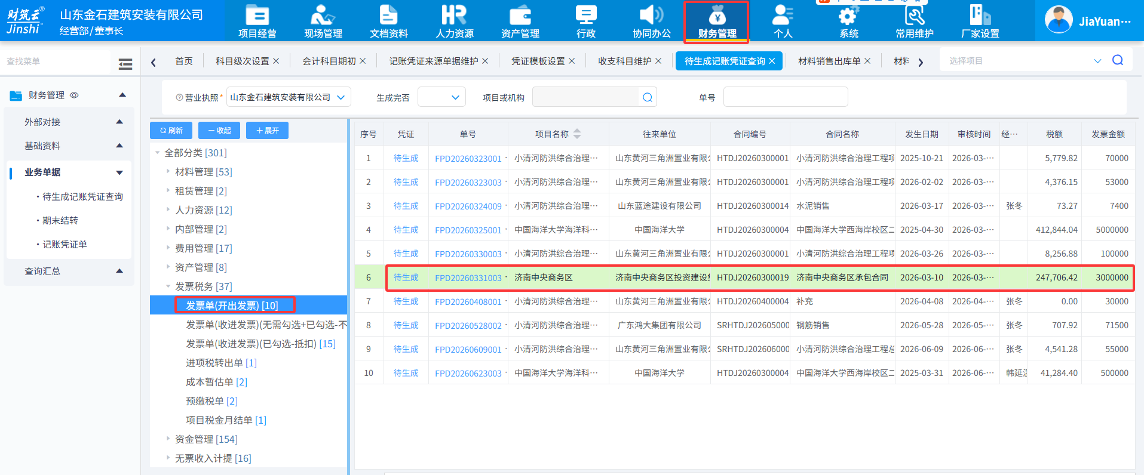Click the JiaYuan user avatar
1144x475 pixels.
coord(1058,20)
